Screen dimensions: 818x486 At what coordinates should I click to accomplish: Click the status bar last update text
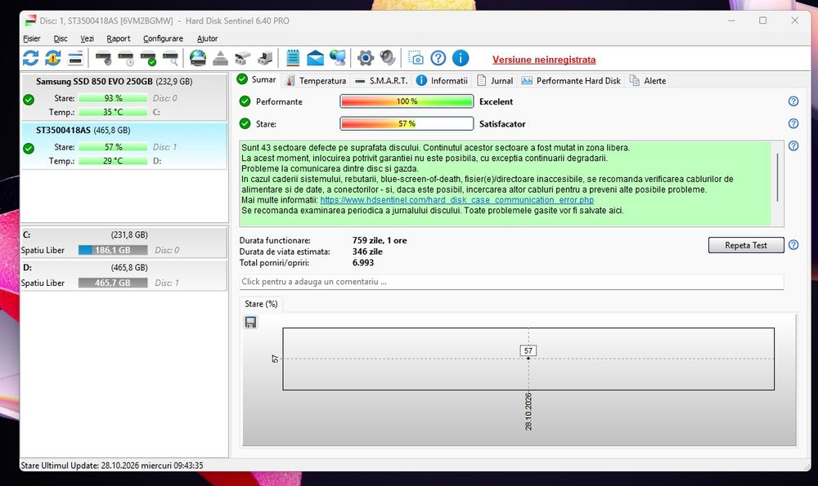[111, 465]
